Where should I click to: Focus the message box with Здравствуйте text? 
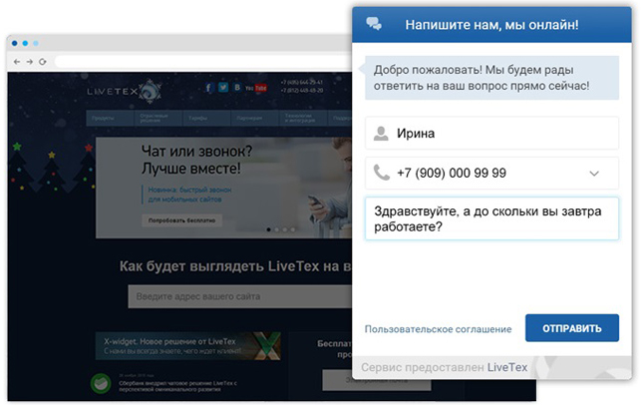491,218
